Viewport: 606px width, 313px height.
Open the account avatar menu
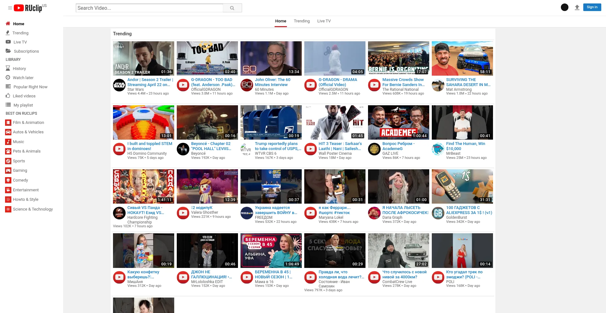point(565,7)
